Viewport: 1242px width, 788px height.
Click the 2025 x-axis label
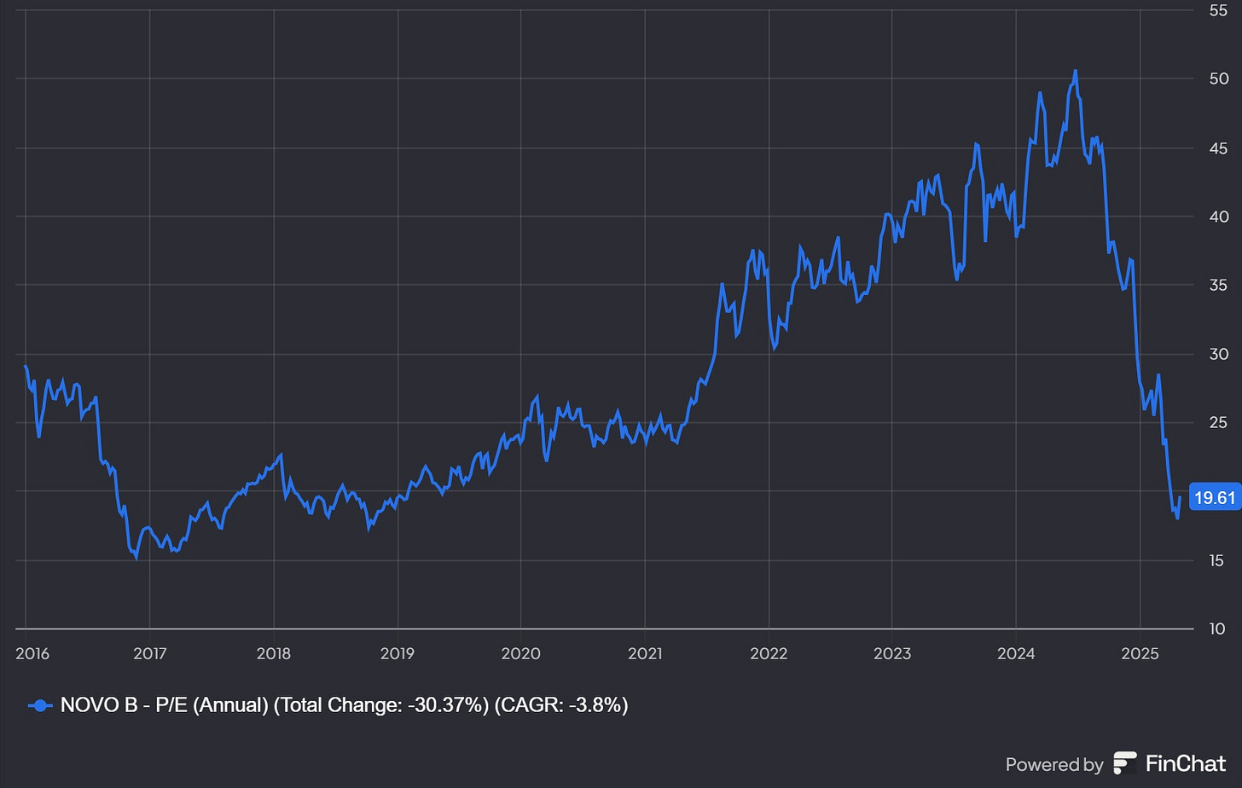click(x=1140, y=654)
